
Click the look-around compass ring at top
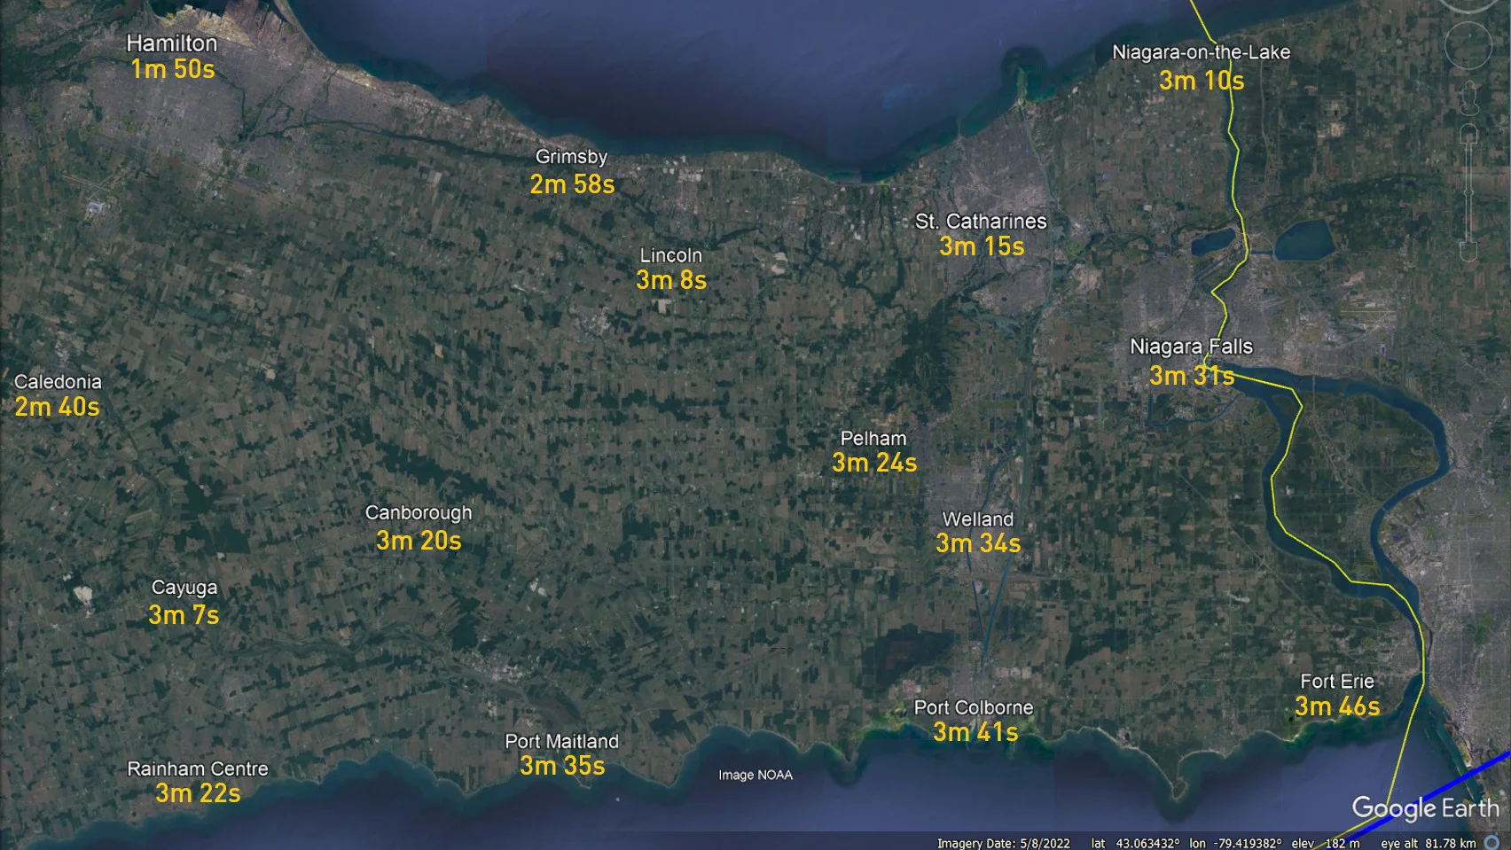coord(1468,4)
